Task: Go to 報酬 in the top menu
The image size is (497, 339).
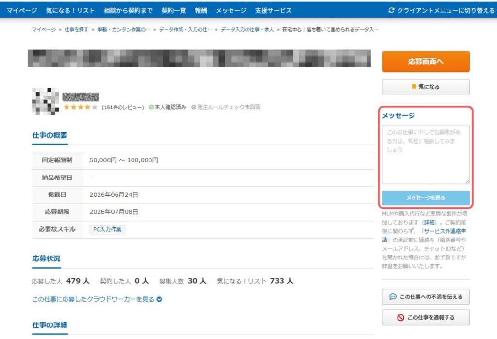Action: click(201, 11)
